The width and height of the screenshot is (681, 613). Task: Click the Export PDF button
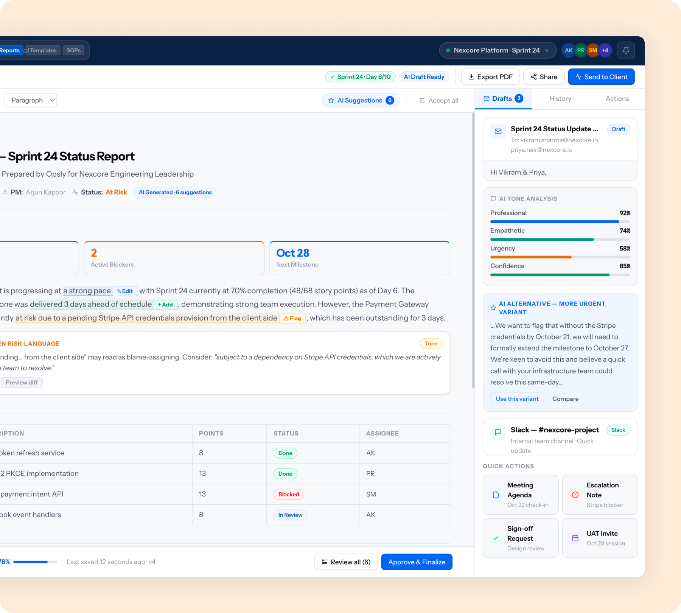click(x=490, y=77)
